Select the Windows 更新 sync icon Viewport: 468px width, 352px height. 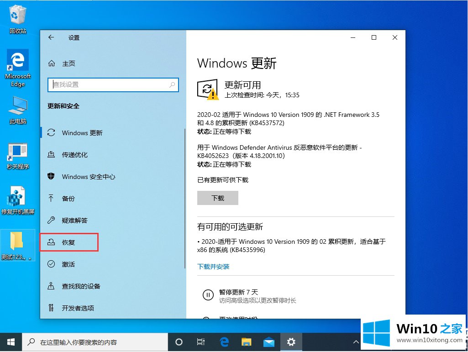(51, 132)
